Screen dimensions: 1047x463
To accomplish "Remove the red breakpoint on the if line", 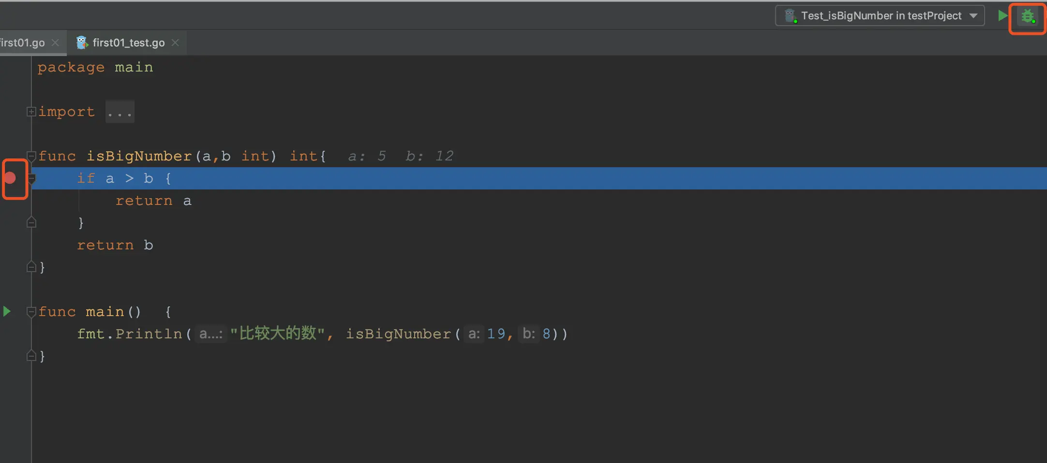I will coord(10,178).
